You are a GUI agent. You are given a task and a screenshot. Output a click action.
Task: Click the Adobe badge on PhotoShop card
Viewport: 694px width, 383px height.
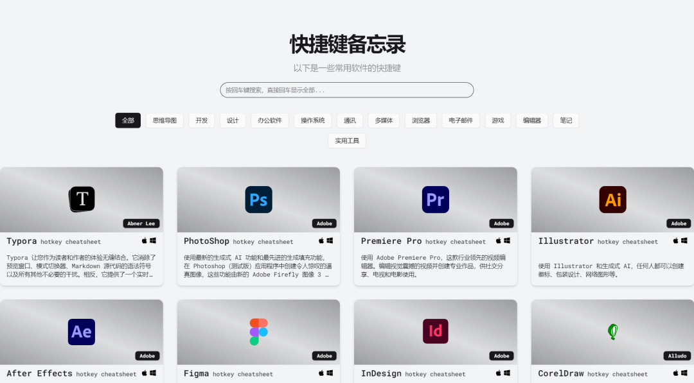point(325,223)
